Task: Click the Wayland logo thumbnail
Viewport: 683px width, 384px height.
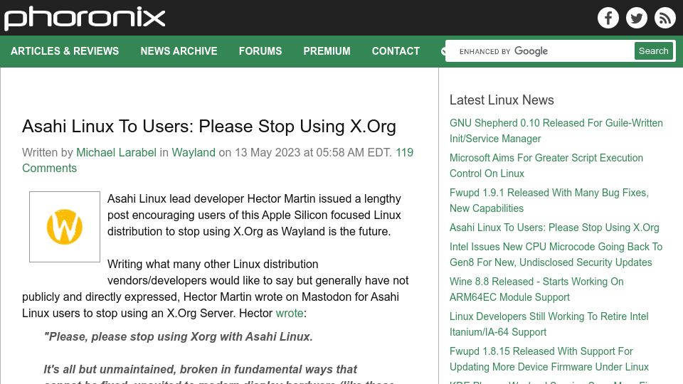Action: pyautogui.click(x=65, y=227)
